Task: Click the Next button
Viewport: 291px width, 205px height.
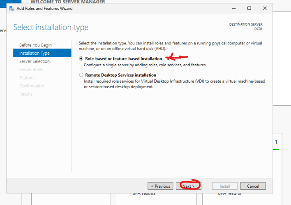Action: pyautogui.click(x=188, y=186)
